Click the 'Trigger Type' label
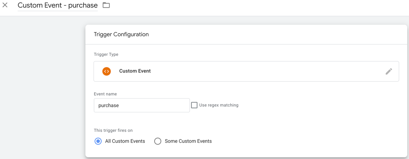 click(x=106, y=54)
